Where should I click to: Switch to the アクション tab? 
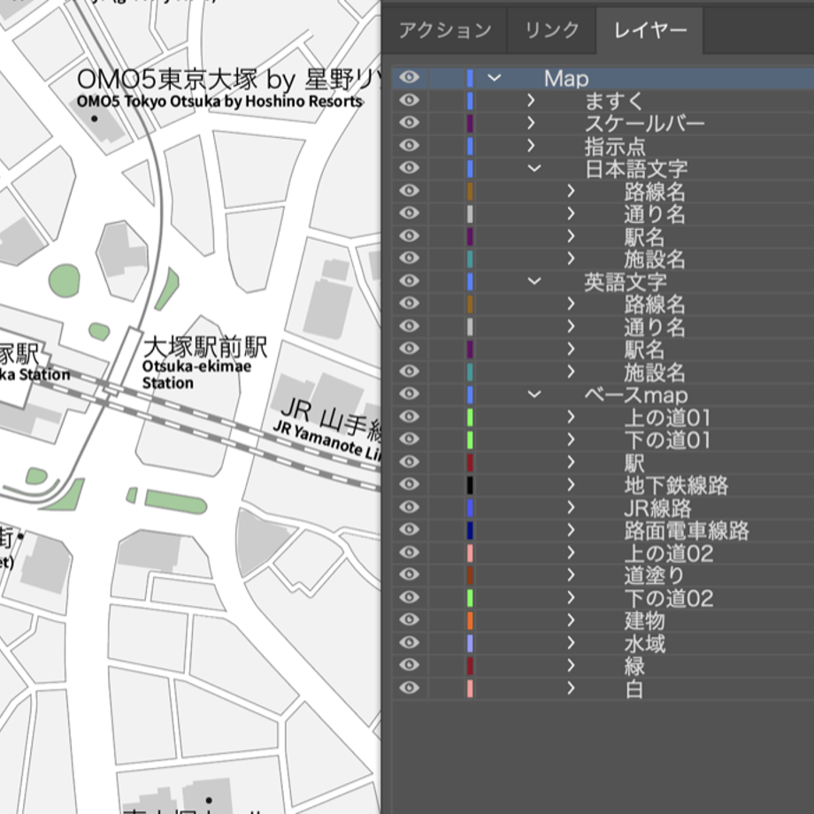tap(445, 30)
